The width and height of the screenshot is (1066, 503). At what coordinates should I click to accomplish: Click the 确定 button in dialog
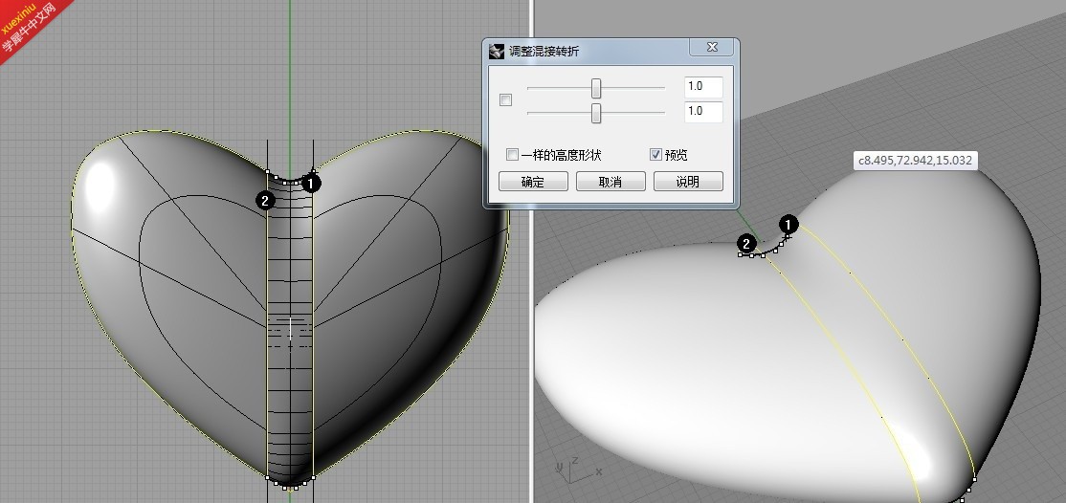(533, 182)
